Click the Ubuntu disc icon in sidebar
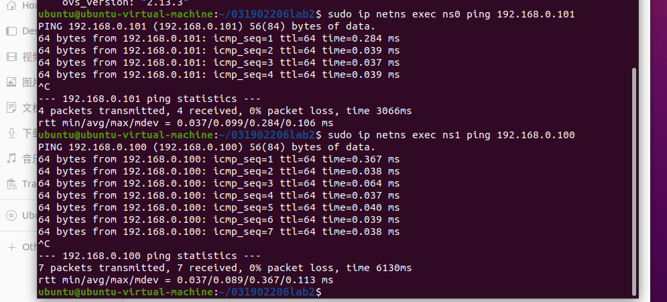667x302 pixels. 11,215
